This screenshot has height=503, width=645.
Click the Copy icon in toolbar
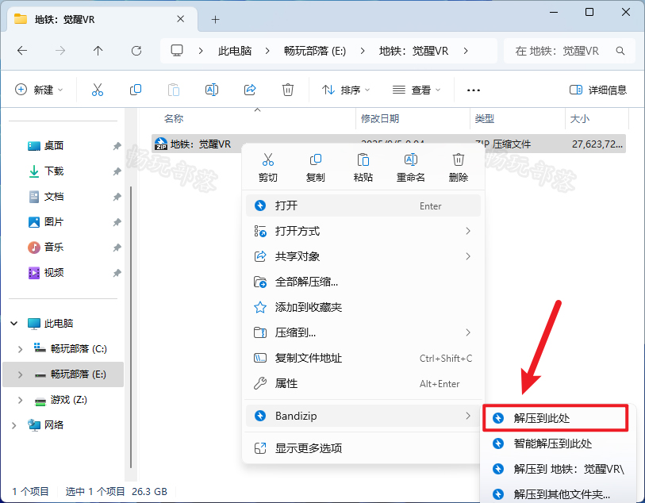136,90
